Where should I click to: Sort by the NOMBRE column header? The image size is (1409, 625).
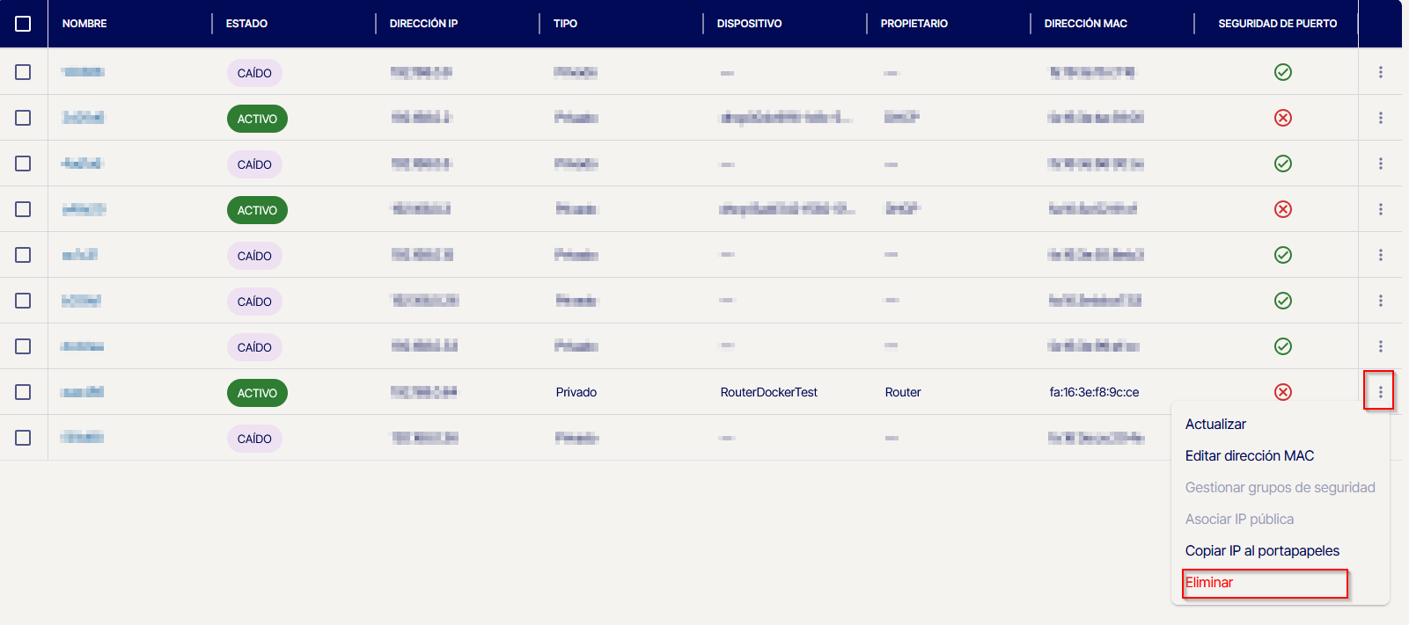coord(84,24)
